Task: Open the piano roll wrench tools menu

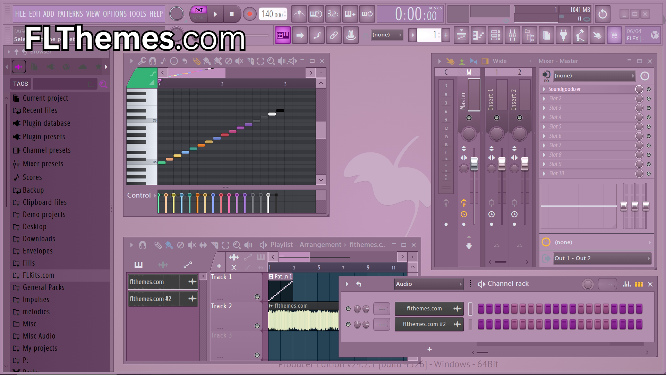Action: coord(142,61)
